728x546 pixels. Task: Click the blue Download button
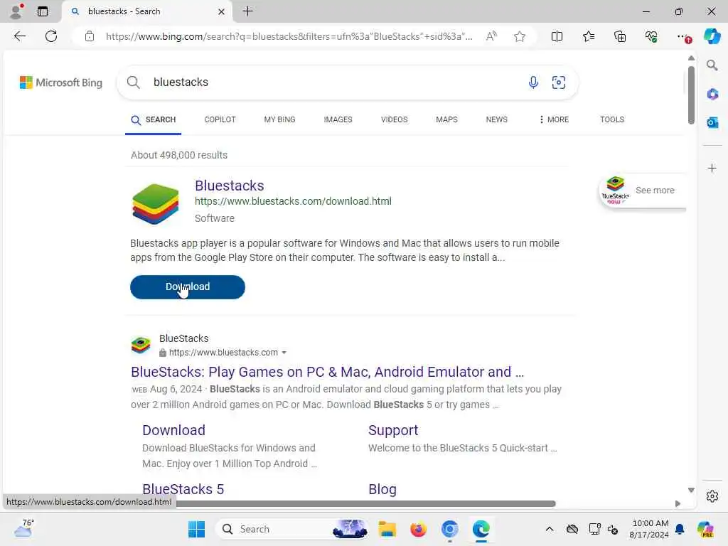tap(188, 287)
